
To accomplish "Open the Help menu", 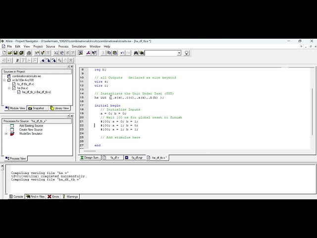I will pos(107,46).
